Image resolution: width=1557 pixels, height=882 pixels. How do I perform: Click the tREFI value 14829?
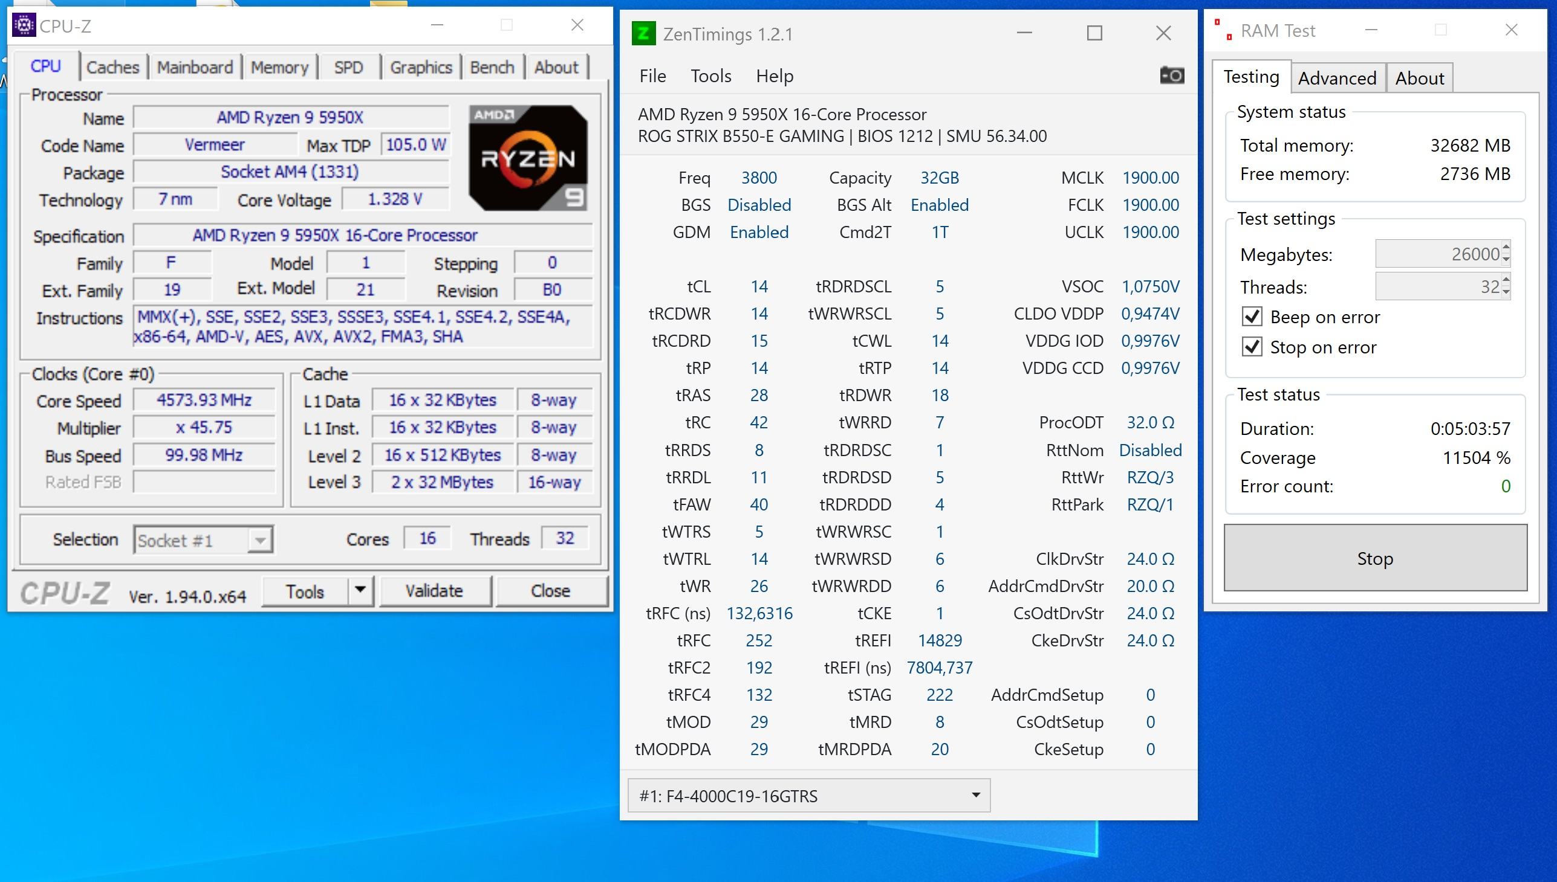pos(939,640)
